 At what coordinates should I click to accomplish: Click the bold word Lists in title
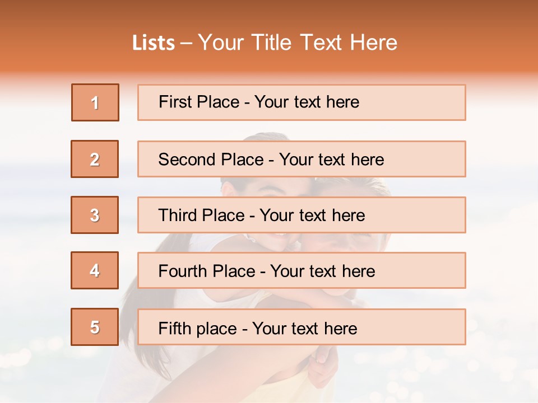pos(153,43)
